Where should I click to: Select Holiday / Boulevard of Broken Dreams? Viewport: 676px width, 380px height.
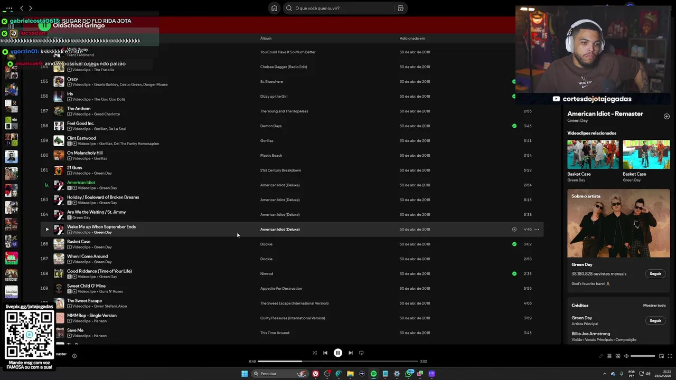pyautogui.click(x=103, y=197)
